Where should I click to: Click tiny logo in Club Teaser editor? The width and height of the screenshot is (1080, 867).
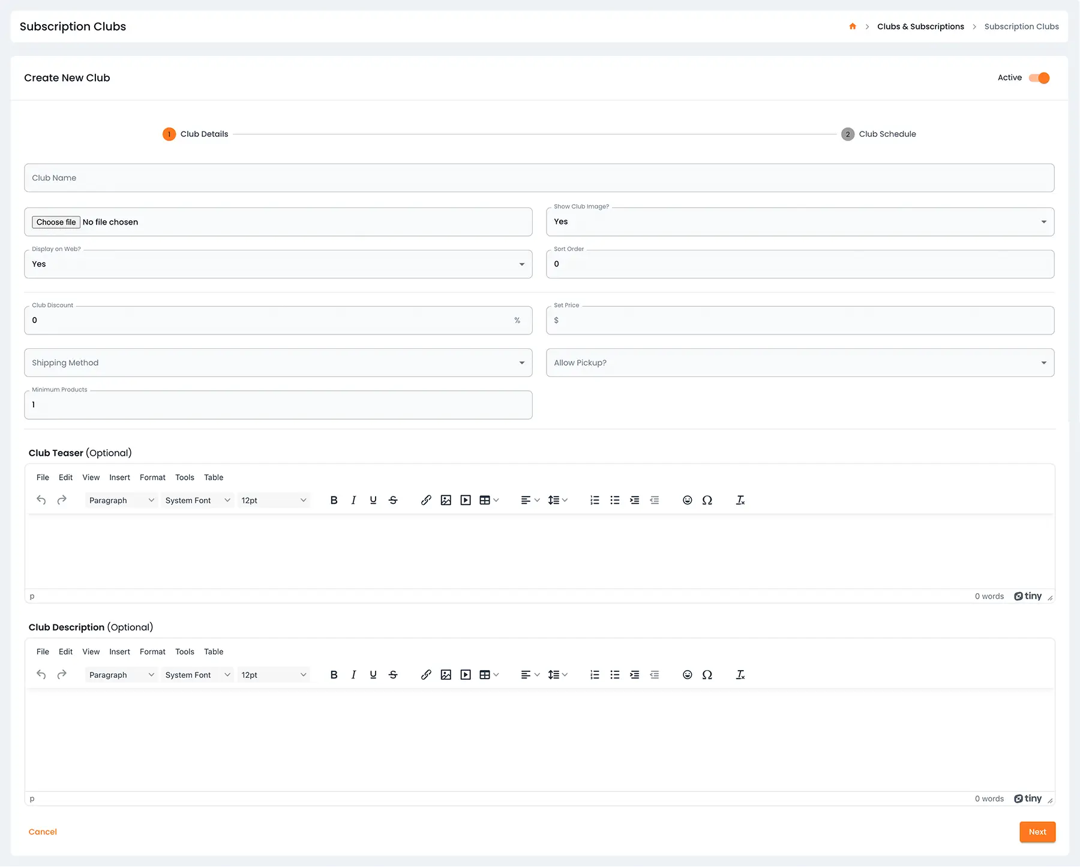[1028, 596]
